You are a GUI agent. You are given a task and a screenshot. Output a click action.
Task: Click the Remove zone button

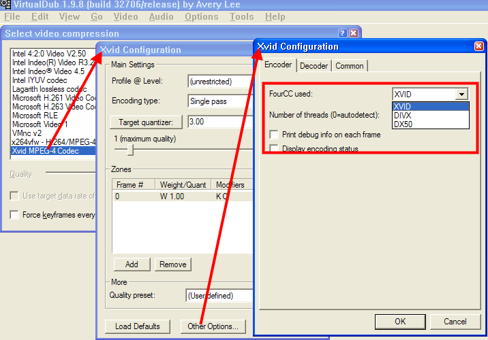tap(172, 265)
